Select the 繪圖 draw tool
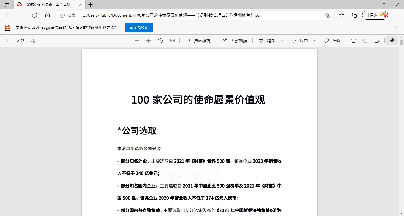The width and height of the screenshot is (404, 216). pos(267,41)
